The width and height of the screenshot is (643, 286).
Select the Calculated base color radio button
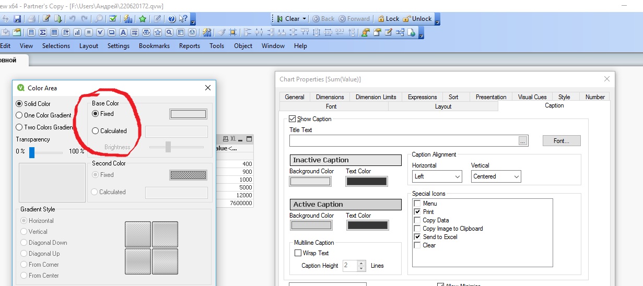[96, 131]
